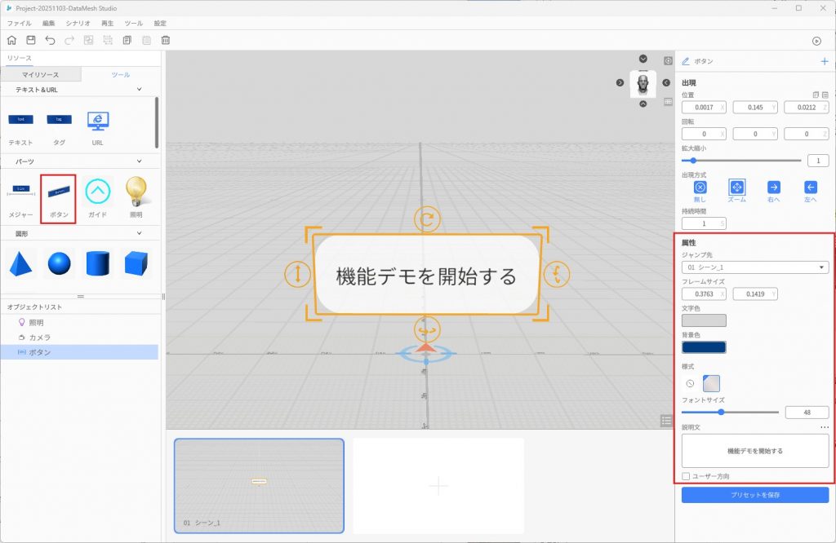
Task: Click the Undo arrow icon
Action: coord(51,40)
